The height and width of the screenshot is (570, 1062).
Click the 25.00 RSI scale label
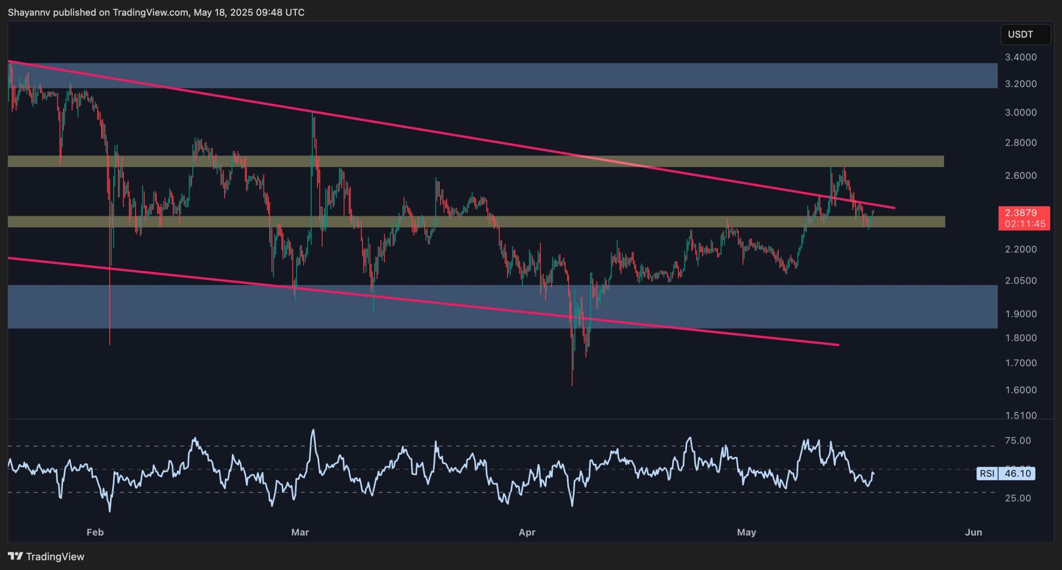1018,498
